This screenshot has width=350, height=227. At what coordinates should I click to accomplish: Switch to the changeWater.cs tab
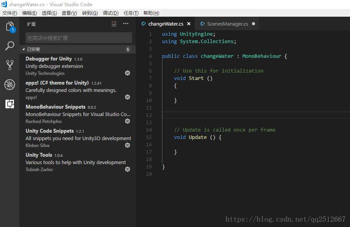(x=166, y=24)
